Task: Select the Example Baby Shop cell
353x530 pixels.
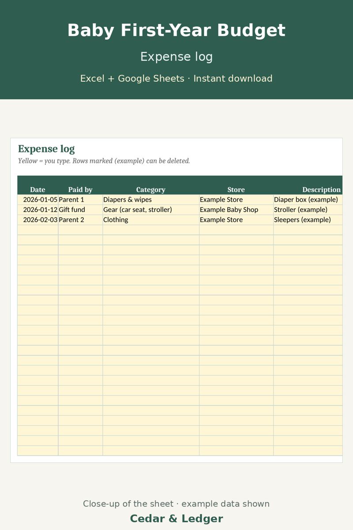Action: coord(236,210)
